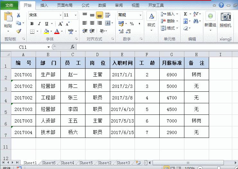Open font dialog launcher in 字体 group

tap(76, 39)
